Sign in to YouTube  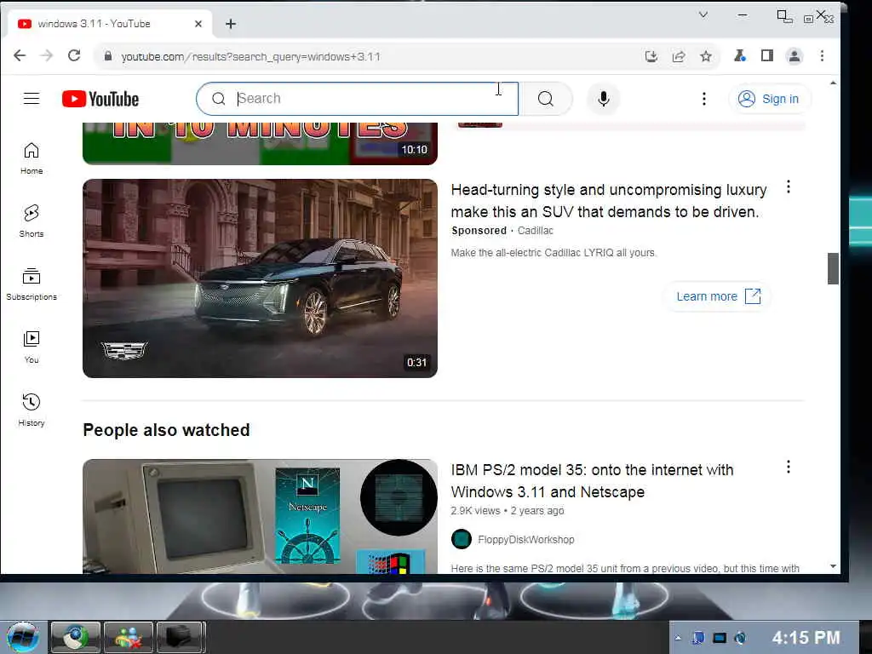(769, 99)
